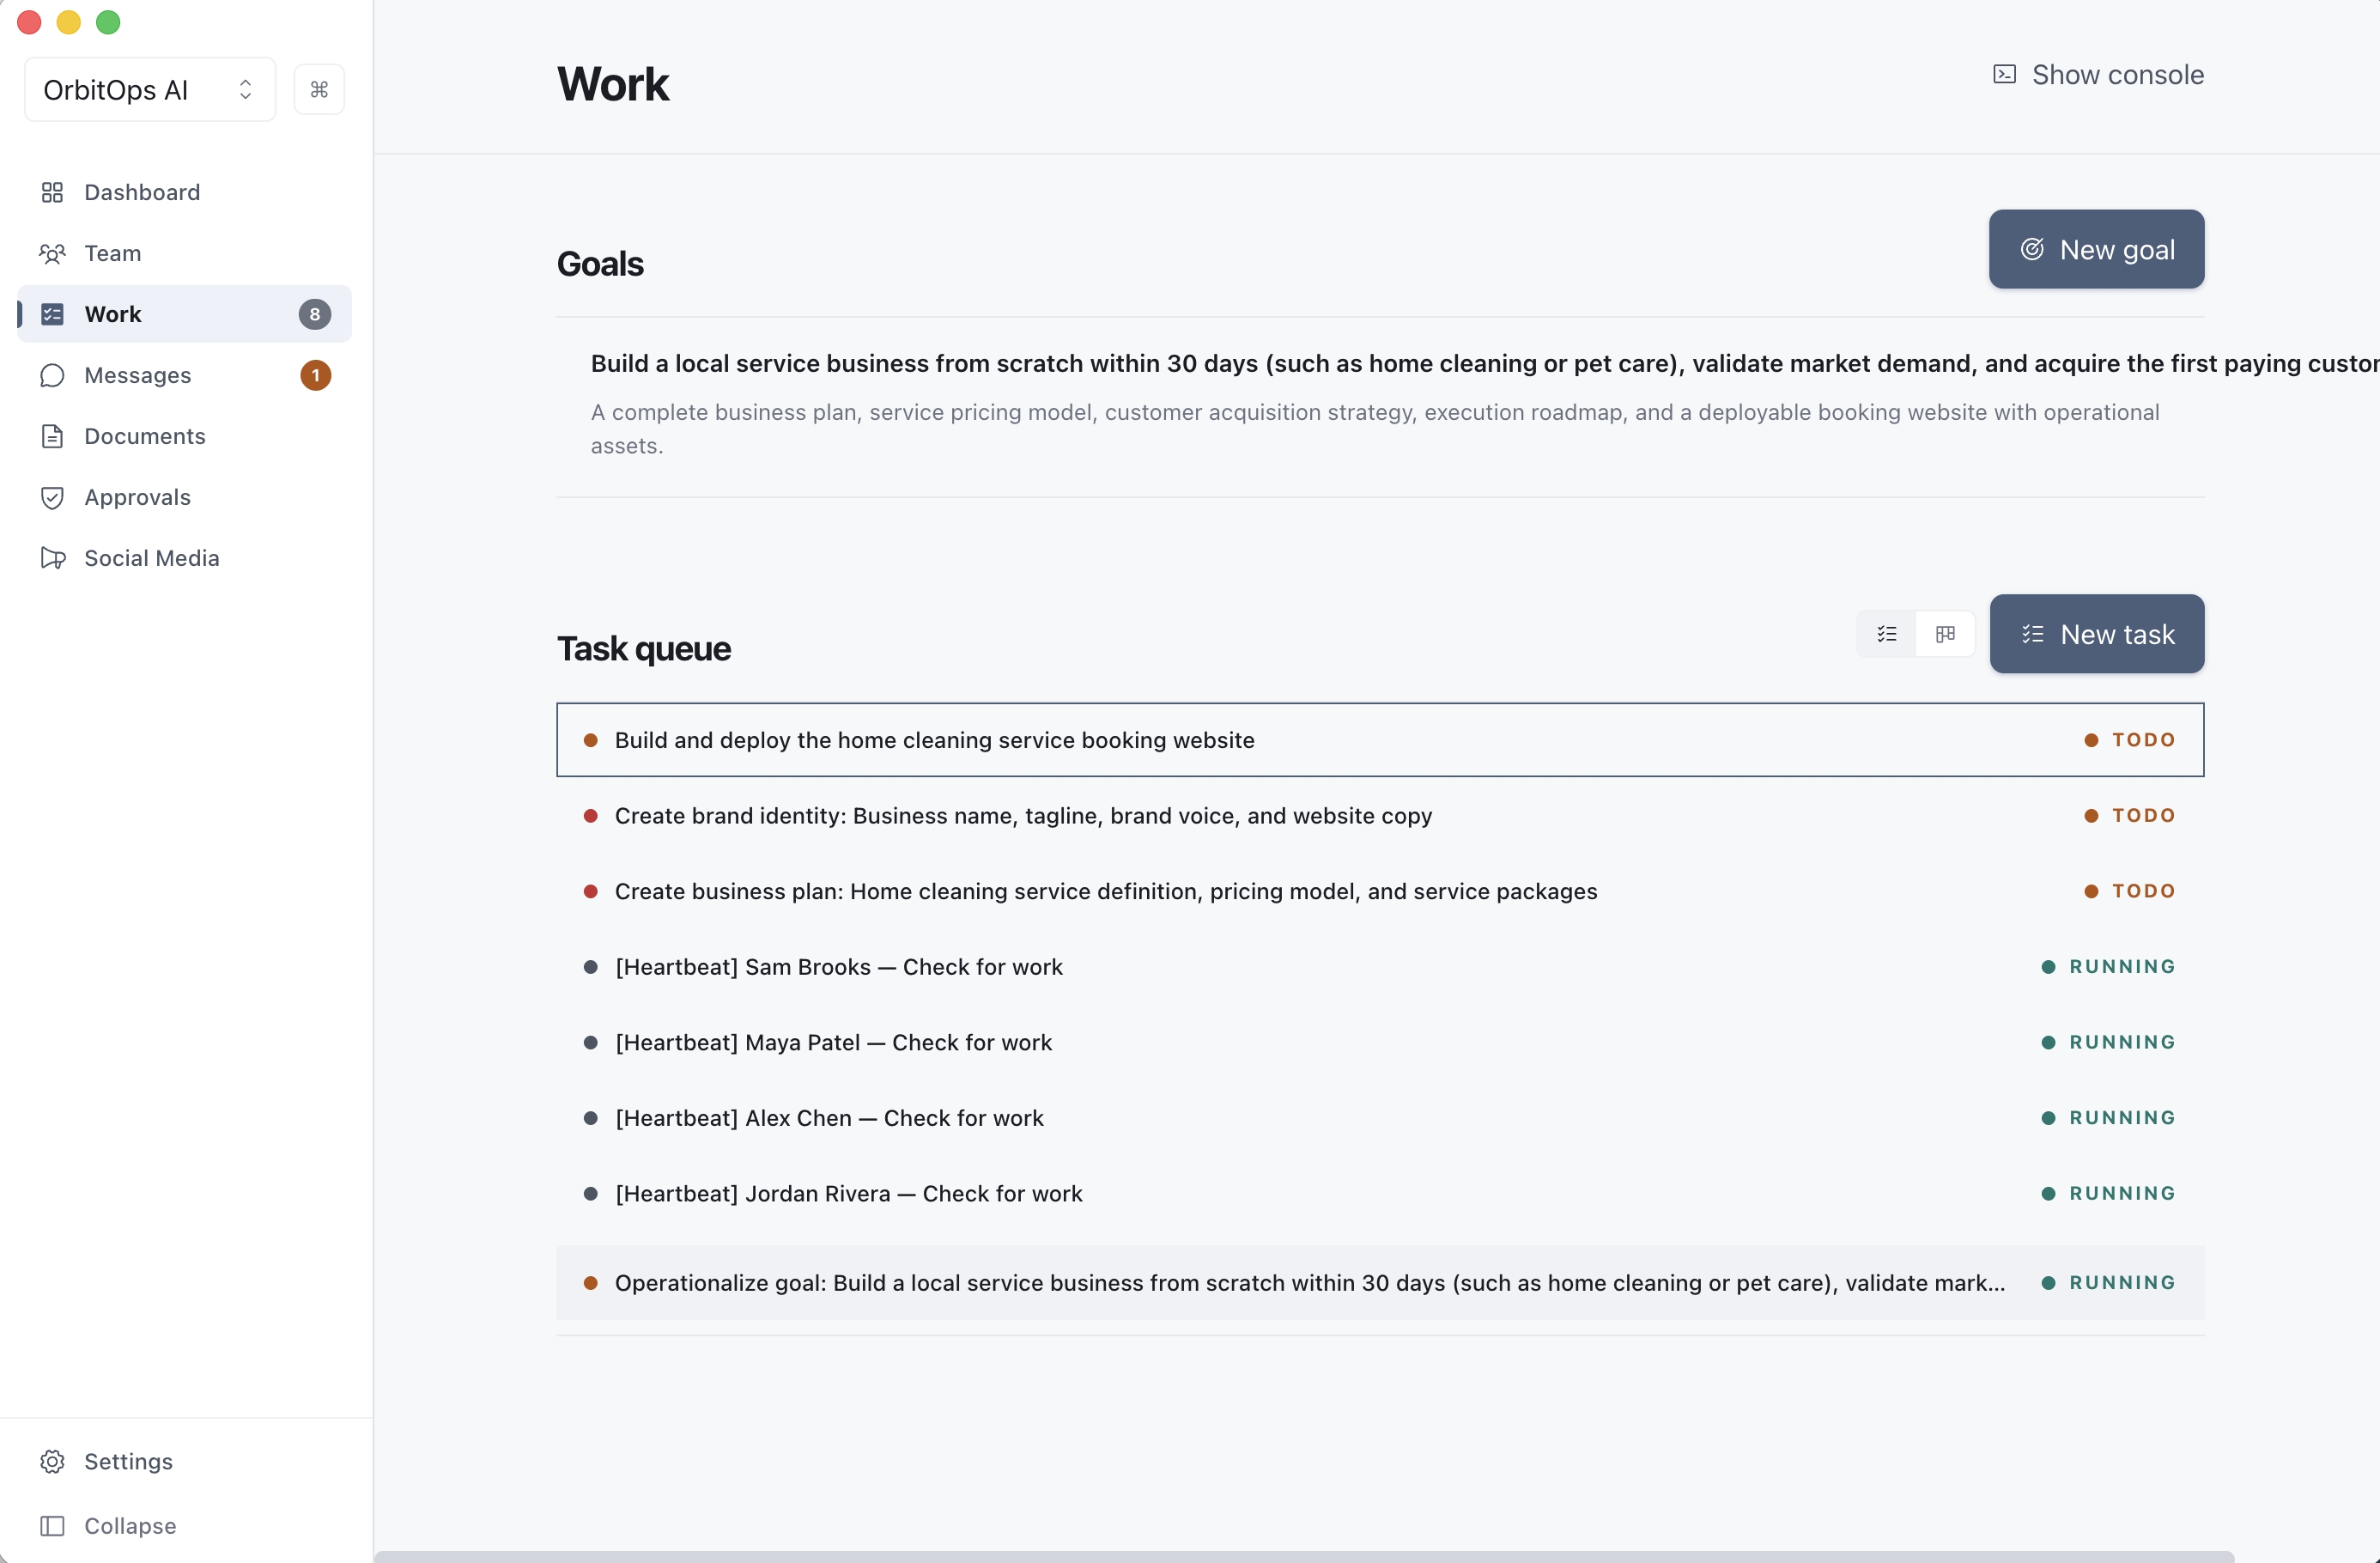Select the Dashboard icon in sidebar
2380x1563 pixels.
53,192
